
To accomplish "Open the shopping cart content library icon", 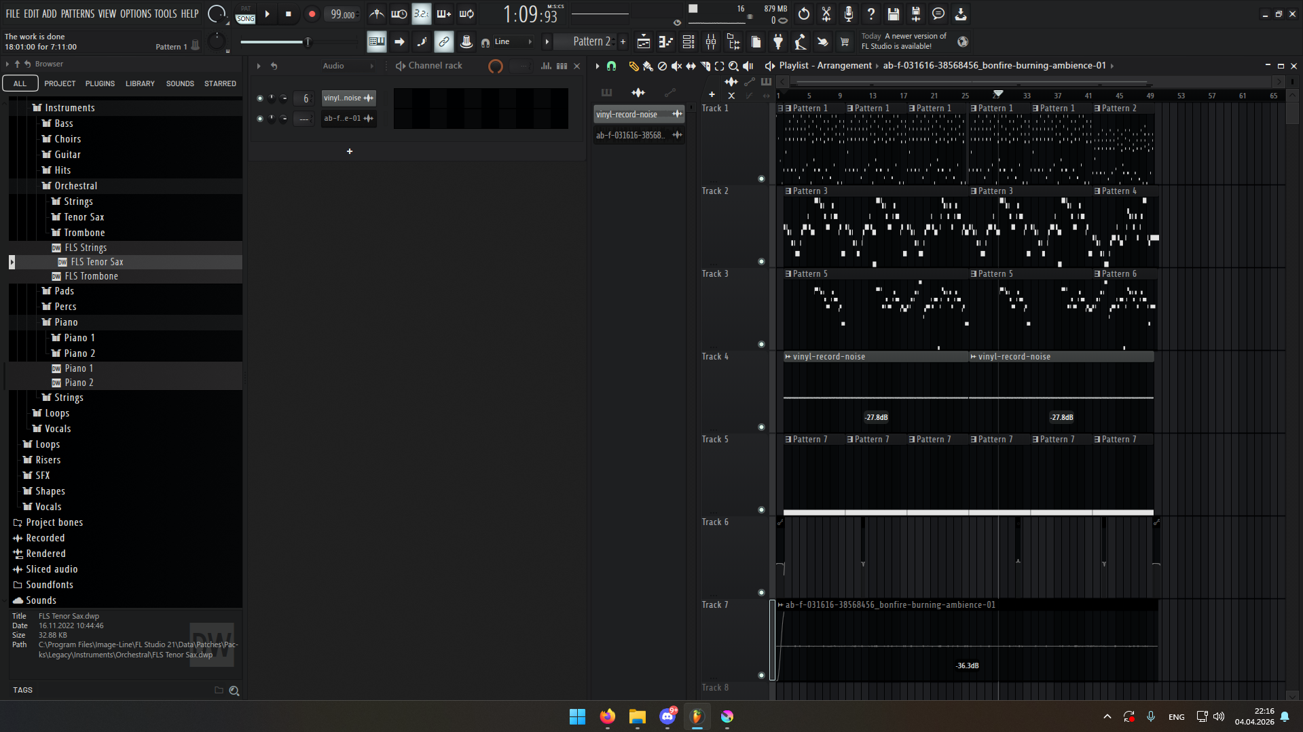I will 845,42.
